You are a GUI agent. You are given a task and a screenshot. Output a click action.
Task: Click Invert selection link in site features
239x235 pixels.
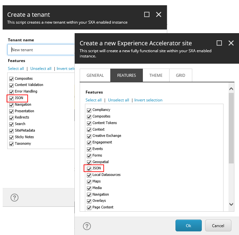point(148,100)
